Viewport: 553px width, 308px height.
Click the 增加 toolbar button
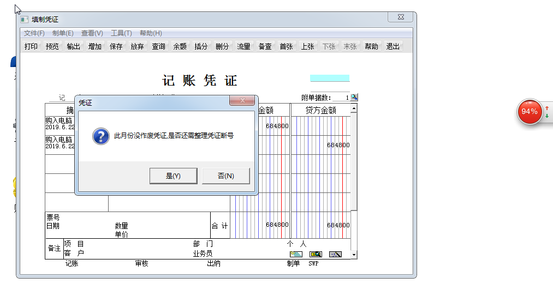click(x=95, y=46)
